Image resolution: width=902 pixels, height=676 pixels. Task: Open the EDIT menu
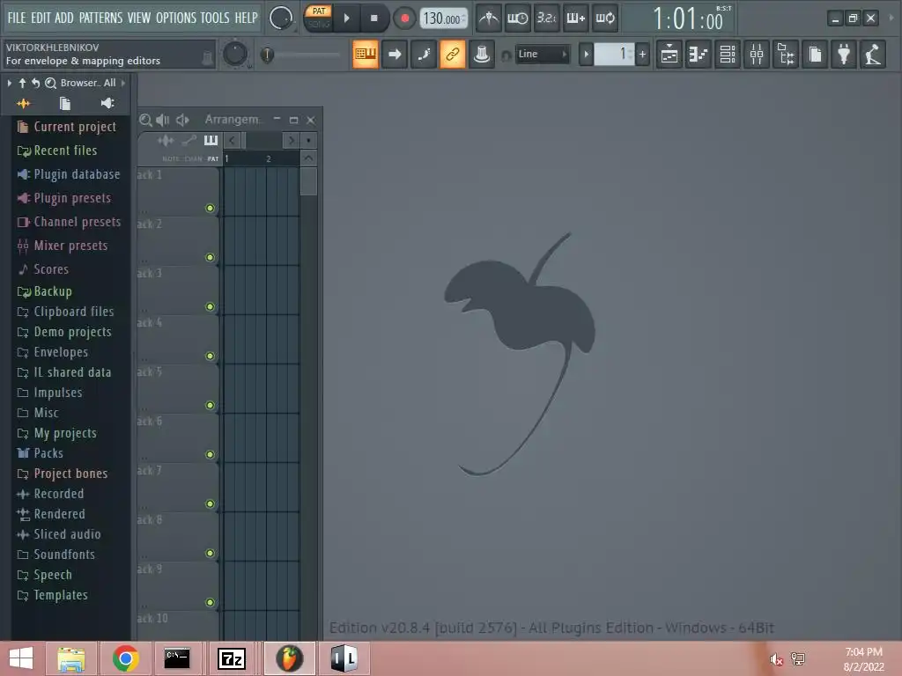41,18
